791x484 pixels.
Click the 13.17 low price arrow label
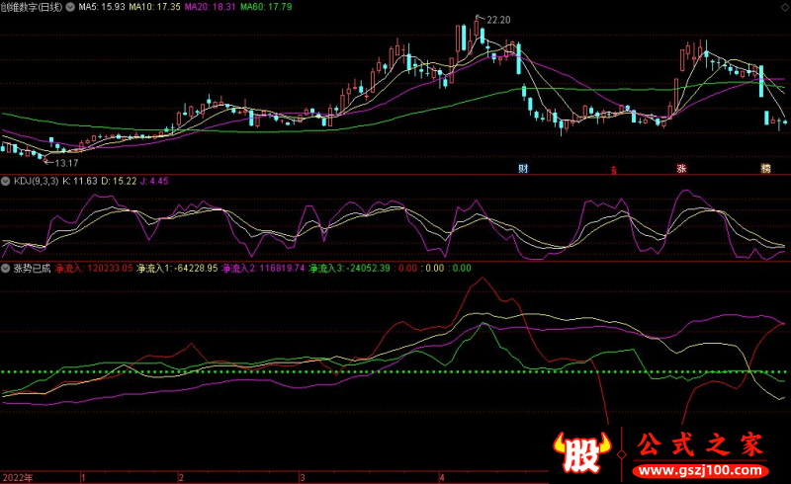(63, 162)
